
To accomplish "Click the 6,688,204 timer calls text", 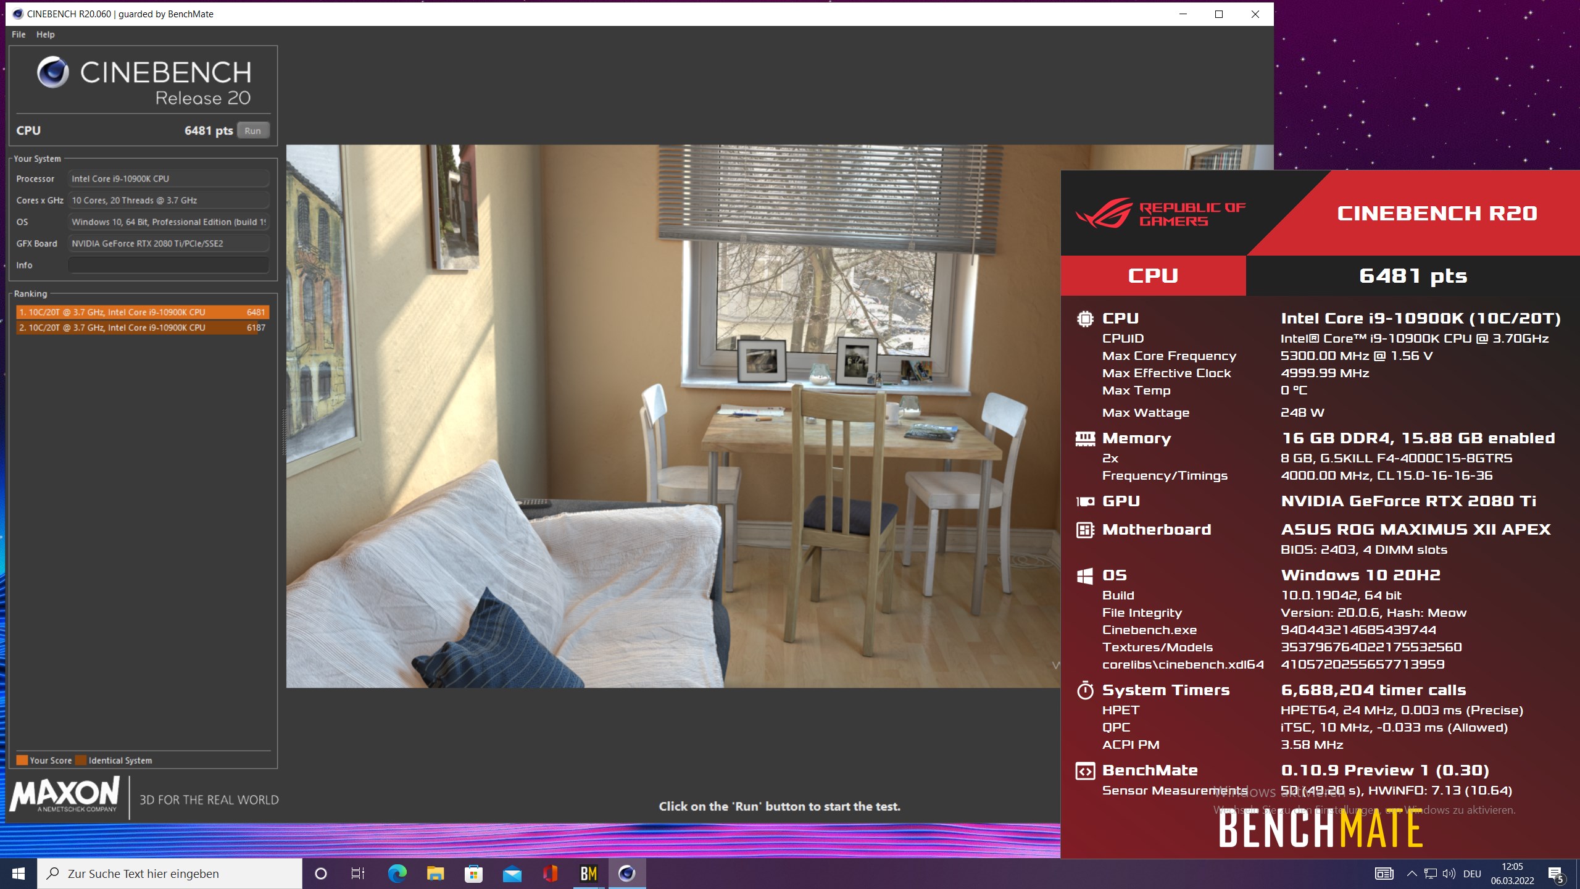I will pyautogui.click(x=1373, y=690).
